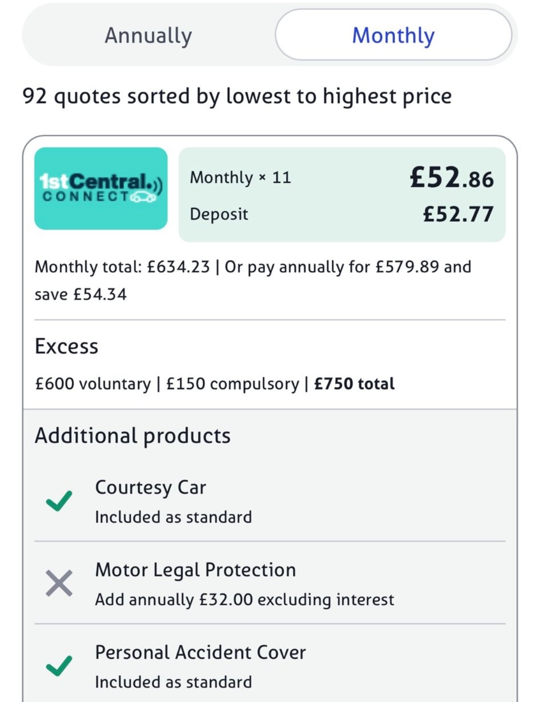Viewport: 540px width, 702px height.
Task: Open the 1st Central Connect logo
Action: [101, 188]
